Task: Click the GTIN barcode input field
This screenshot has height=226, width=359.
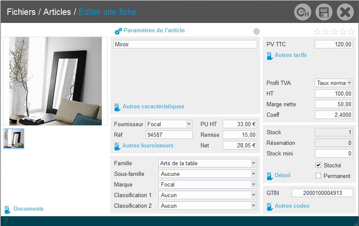Action: pos(322,193)
